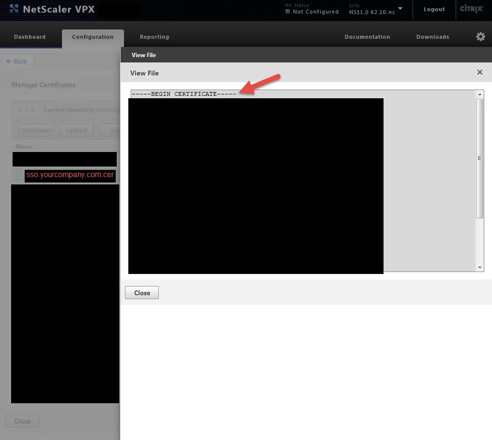Click the directory back arrow icon
The height and width of the screenshot is (440, 492).
pyautogui.click(x=20, y=110)
